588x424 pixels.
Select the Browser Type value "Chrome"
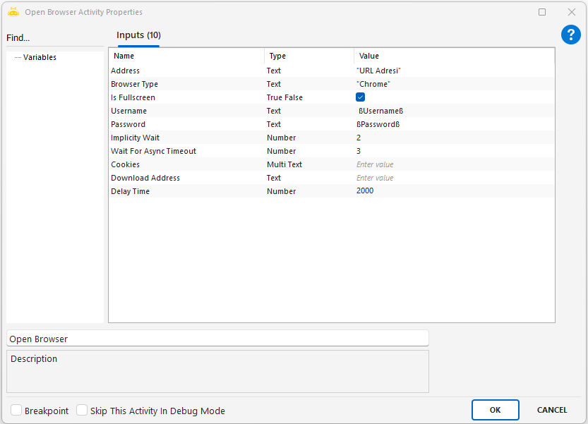coord(373,84)
